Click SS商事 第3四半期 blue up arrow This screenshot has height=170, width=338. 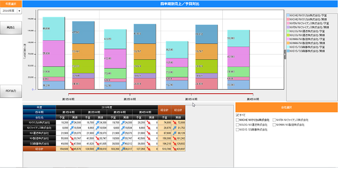(x=123, y=143)
